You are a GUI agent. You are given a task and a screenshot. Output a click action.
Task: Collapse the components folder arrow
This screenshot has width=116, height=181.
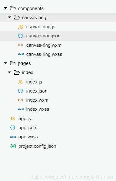pos(6,8)
